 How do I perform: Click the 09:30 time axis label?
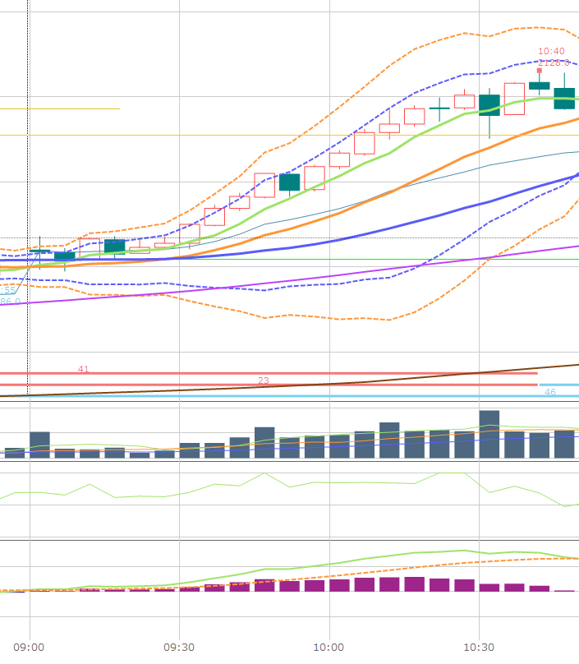click(179, 647)
